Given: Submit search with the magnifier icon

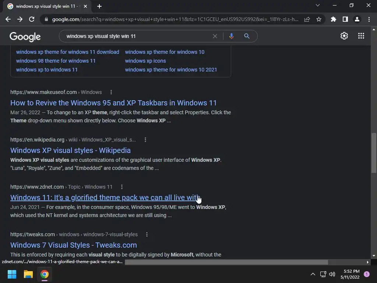Looking at the screenshot, I should click(247, 36).
